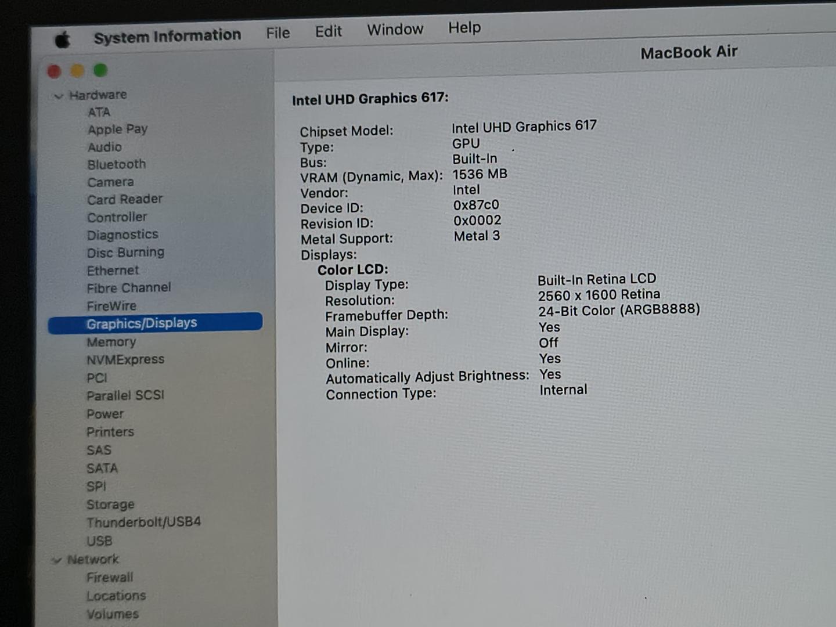Screen dimensions: 836x627
Task: Zoom the window with green button
Action: click(100, 70)
